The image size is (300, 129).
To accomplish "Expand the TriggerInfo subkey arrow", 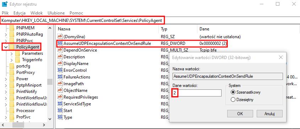I will pos(12,60).
